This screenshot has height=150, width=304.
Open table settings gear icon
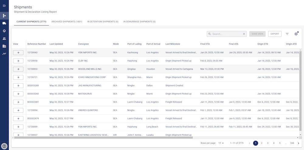(x=296, y=34)
